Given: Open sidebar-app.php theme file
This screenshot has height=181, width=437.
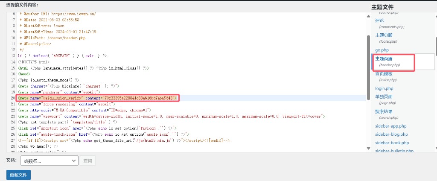Looking at the screenshot, I should tap(391, 126).
